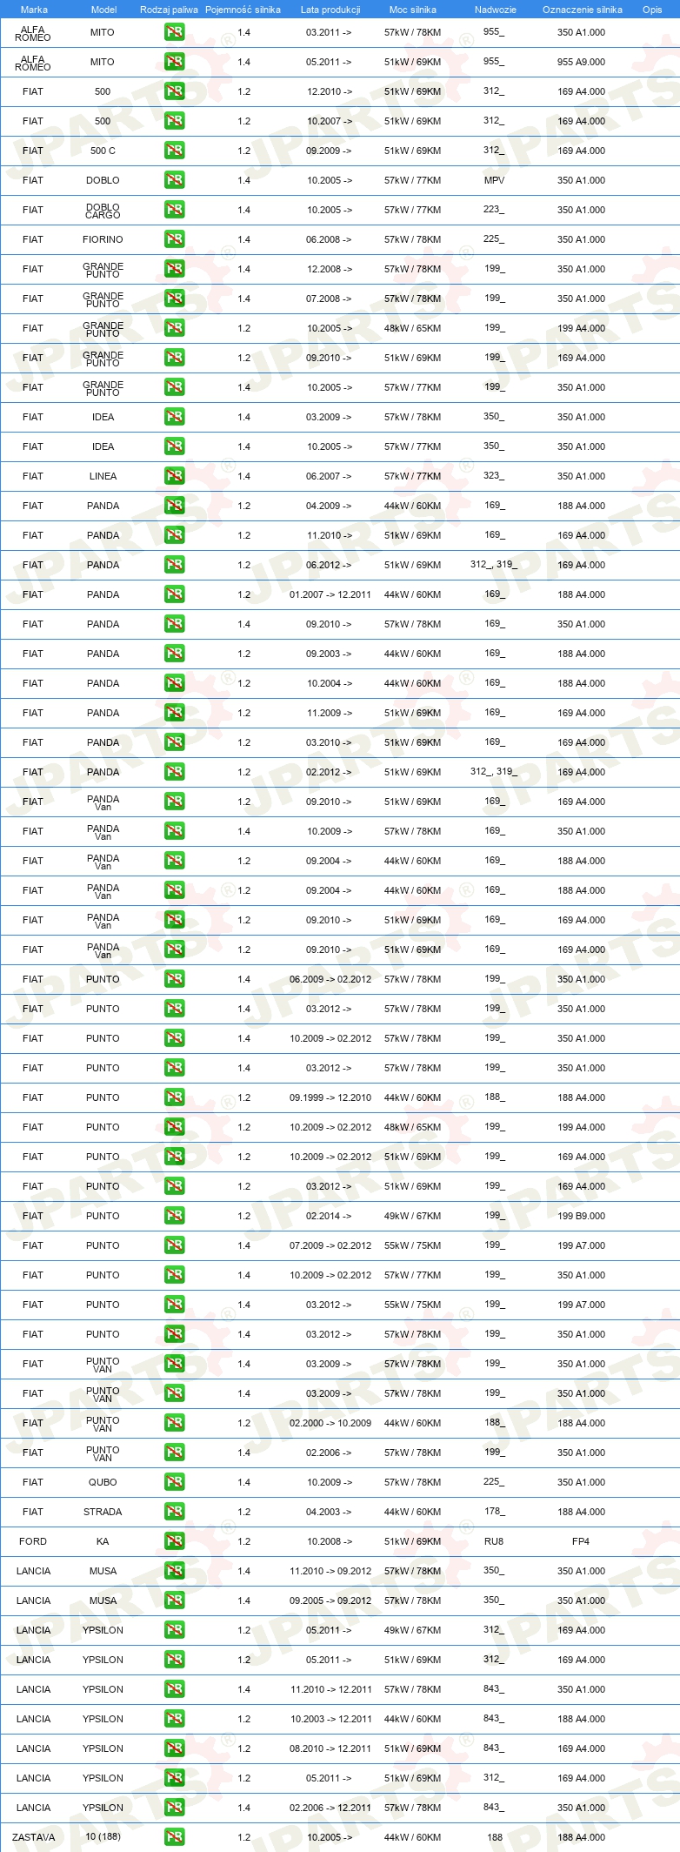Click production date 04.2003 ->

329,1512
